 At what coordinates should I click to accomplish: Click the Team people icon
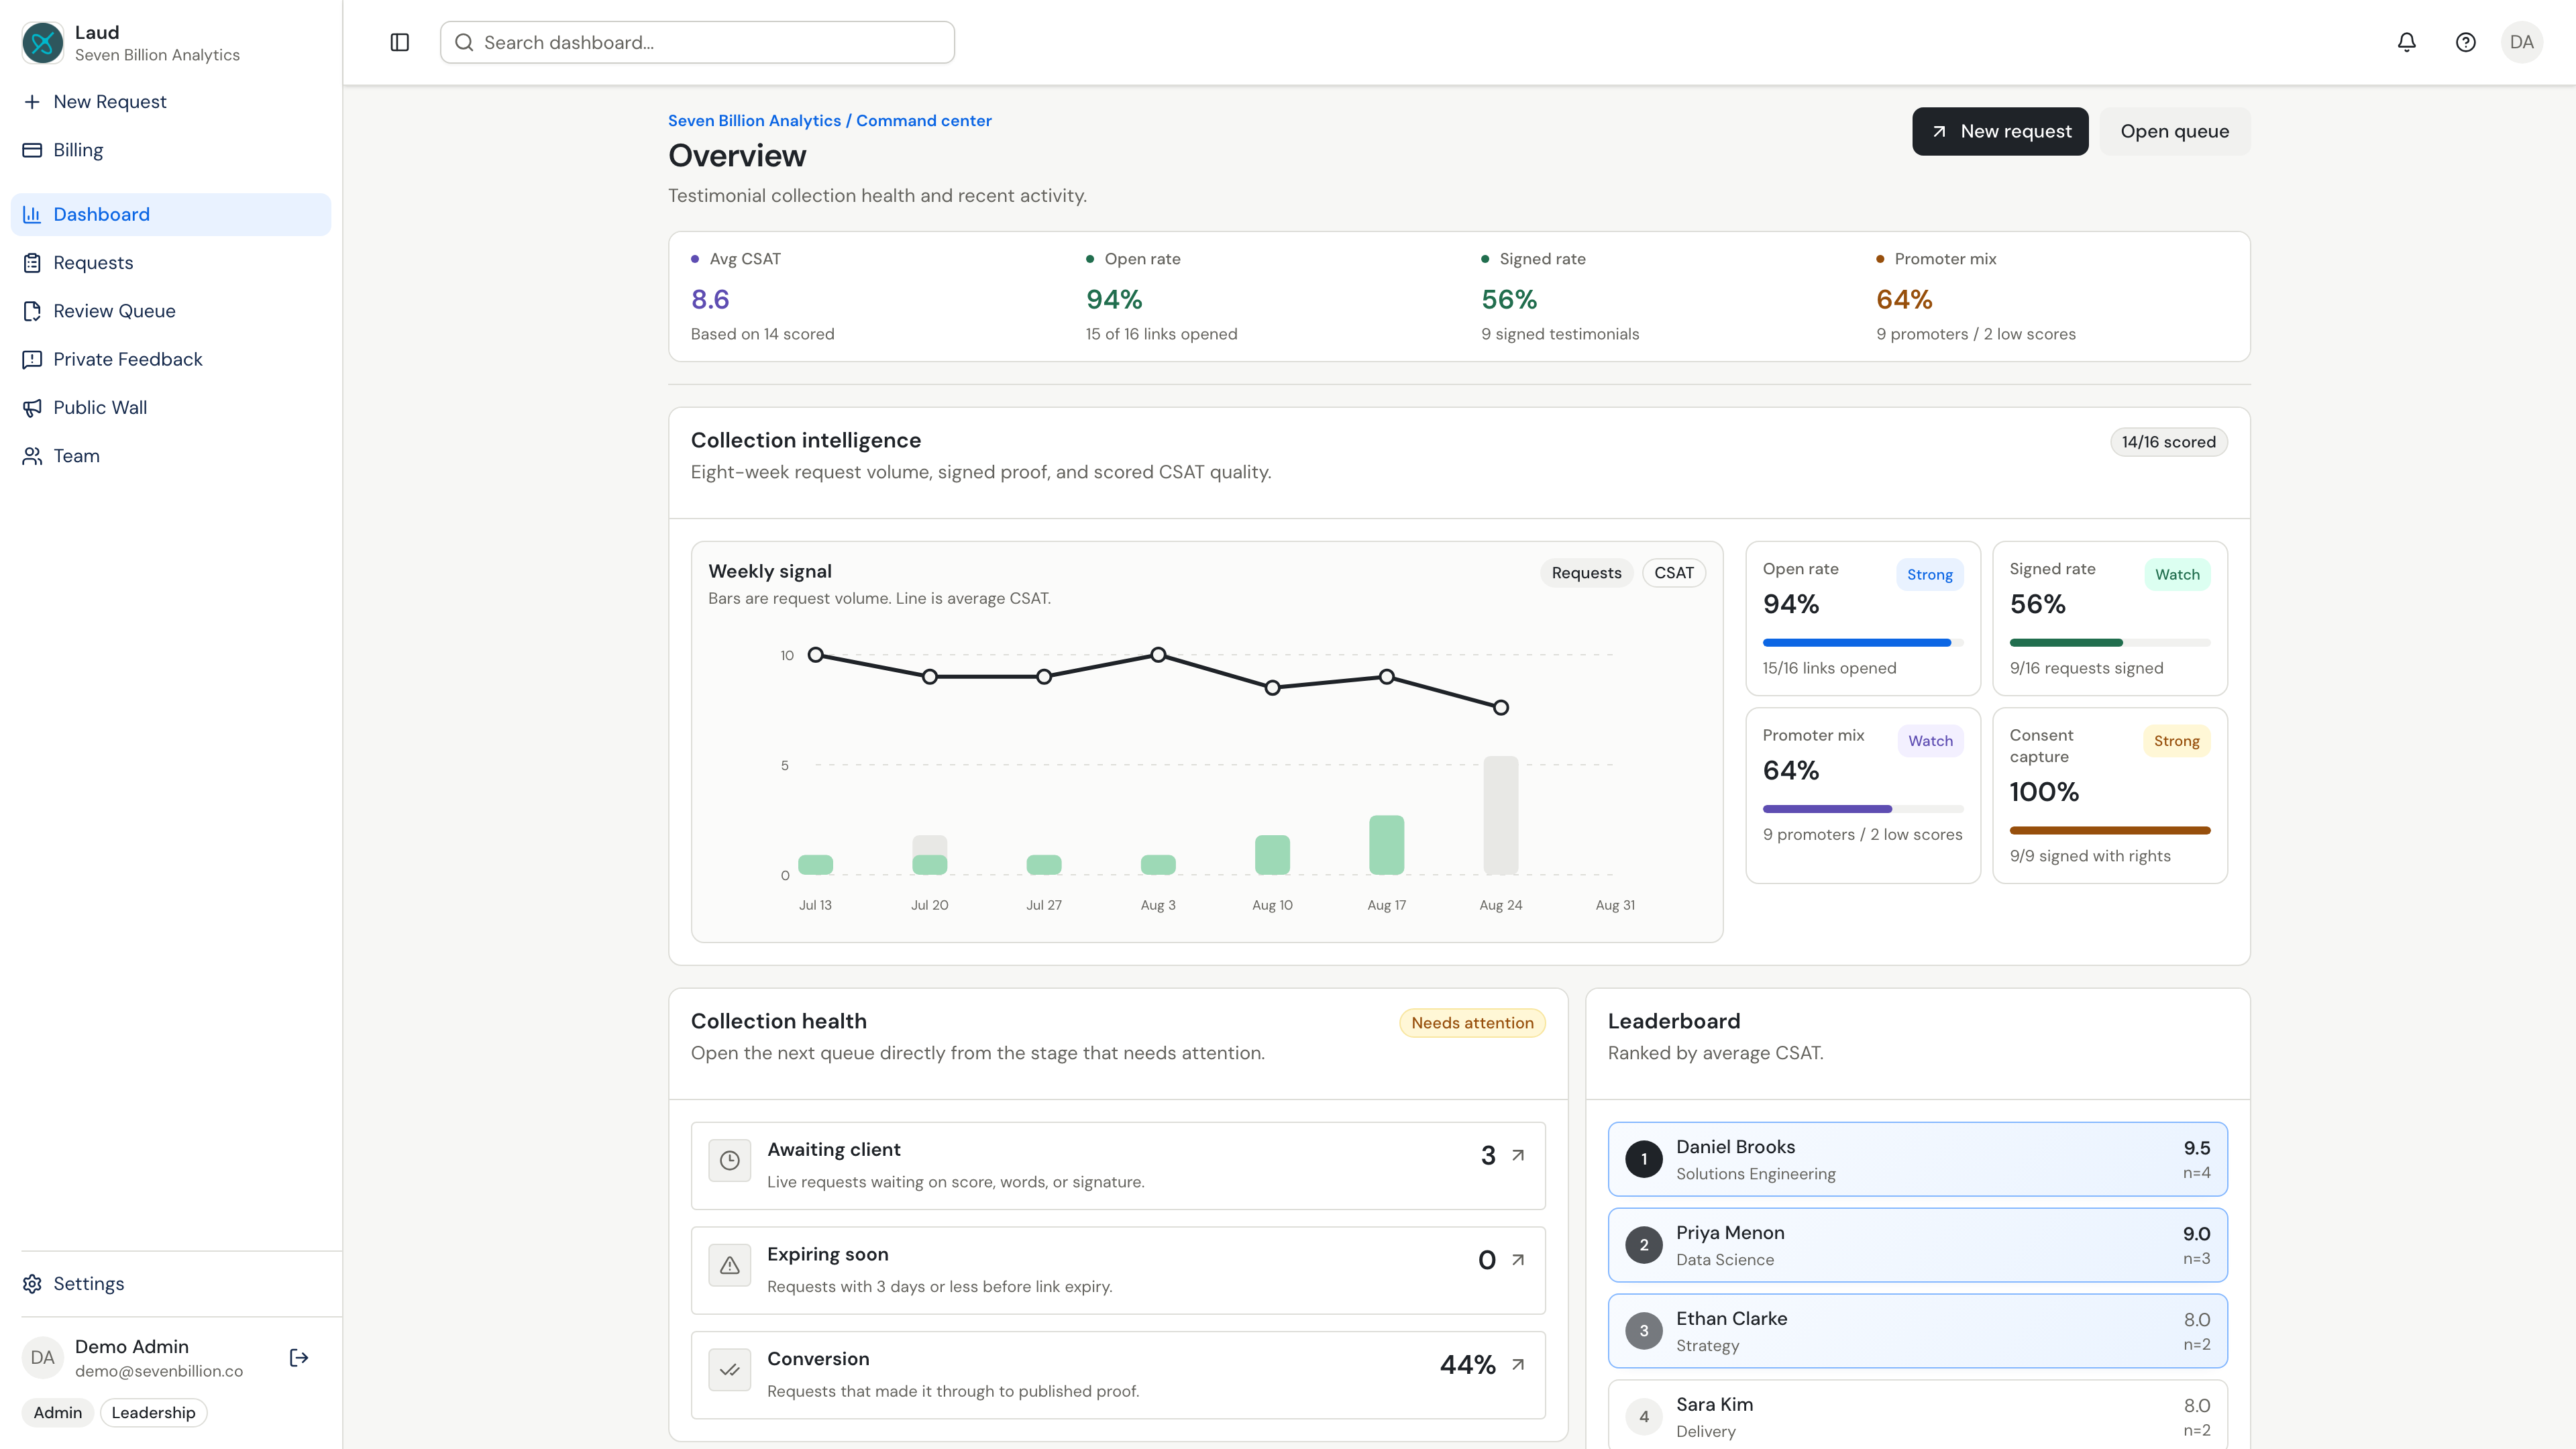point(32,456)
